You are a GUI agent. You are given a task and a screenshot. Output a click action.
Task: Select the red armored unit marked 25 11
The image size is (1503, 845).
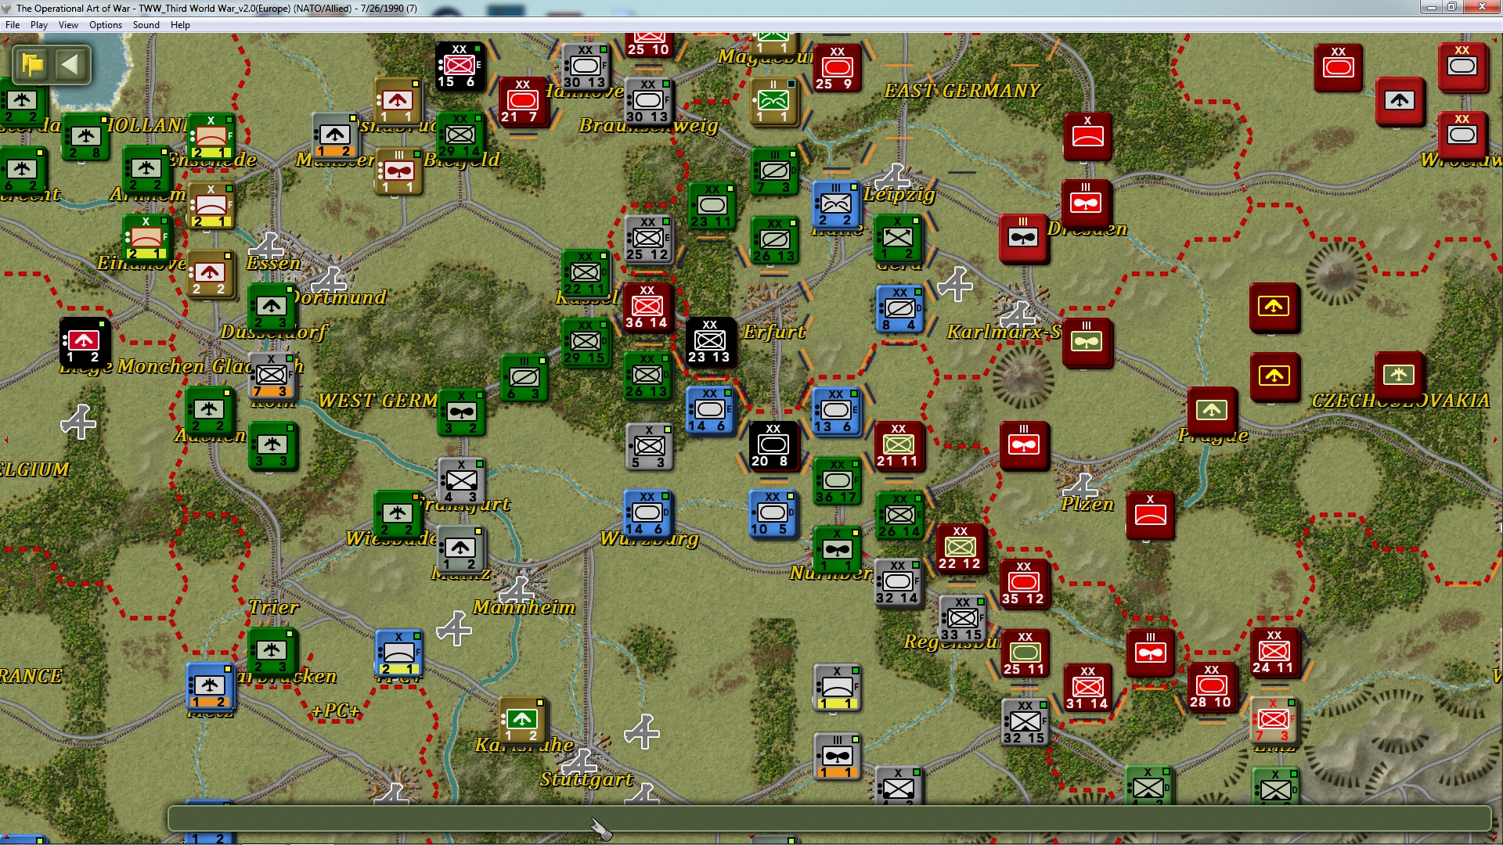[1025, 653]
